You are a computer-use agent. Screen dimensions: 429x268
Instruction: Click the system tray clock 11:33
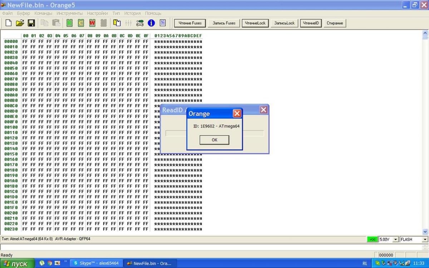point(419,263)
